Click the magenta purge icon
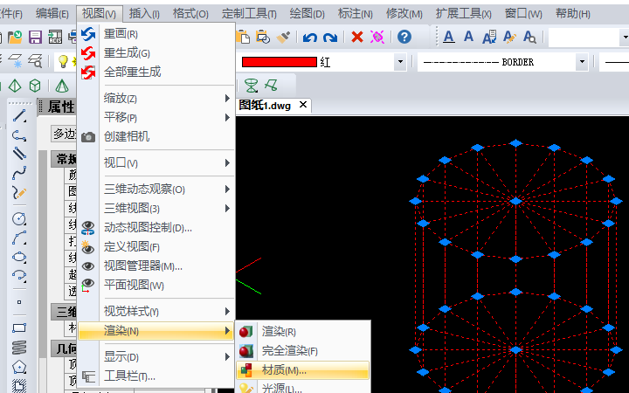The width and height of the screenshot is (629, 393). coord(377,37)
